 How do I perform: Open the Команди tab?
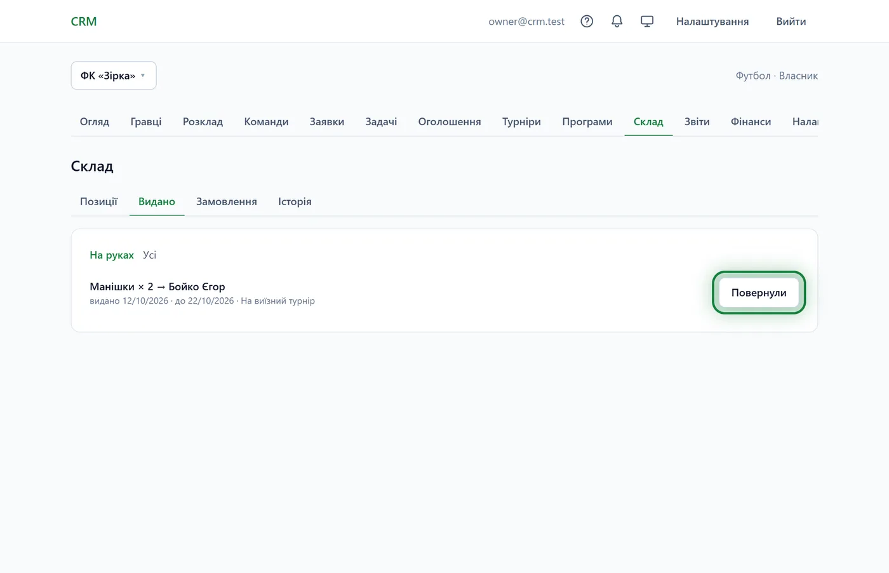(266, 121)
